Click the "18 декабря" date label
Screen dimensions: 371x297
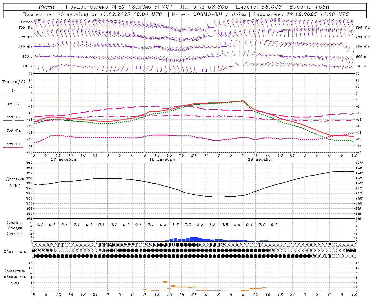(x=162, y=160)
